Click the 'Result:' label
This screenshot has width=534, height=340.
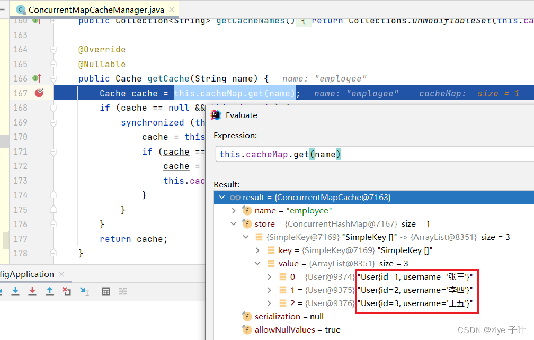pyautogui.click(x=227, y=184)
